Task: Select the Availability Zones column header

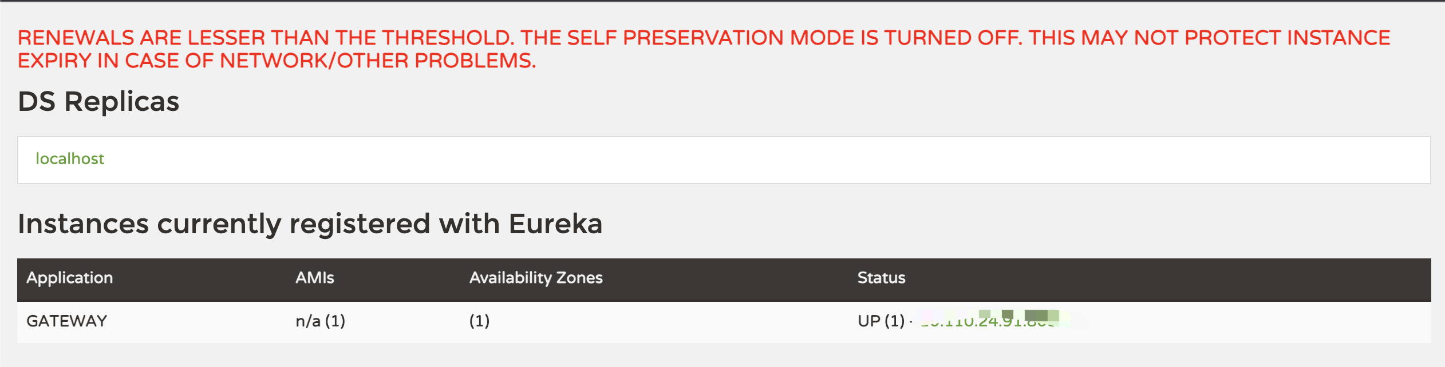Action: (536, 278)
